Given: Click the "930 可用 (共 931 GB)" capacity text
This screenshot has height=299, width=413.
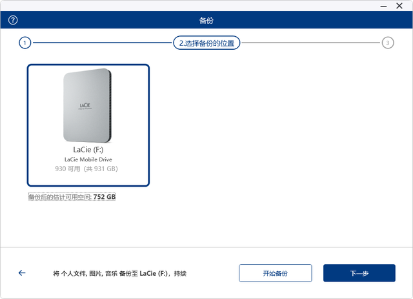Looking at the screenshot, I should (88, 169).
